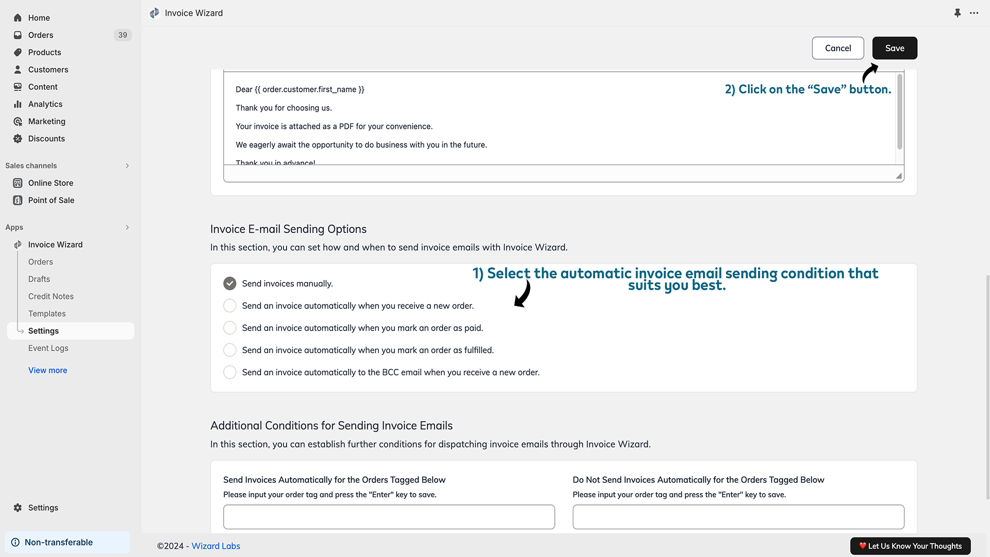The height and width of the screenshot is (557, 990).
Task: Click the Home menu label
Action: (39, 18)
